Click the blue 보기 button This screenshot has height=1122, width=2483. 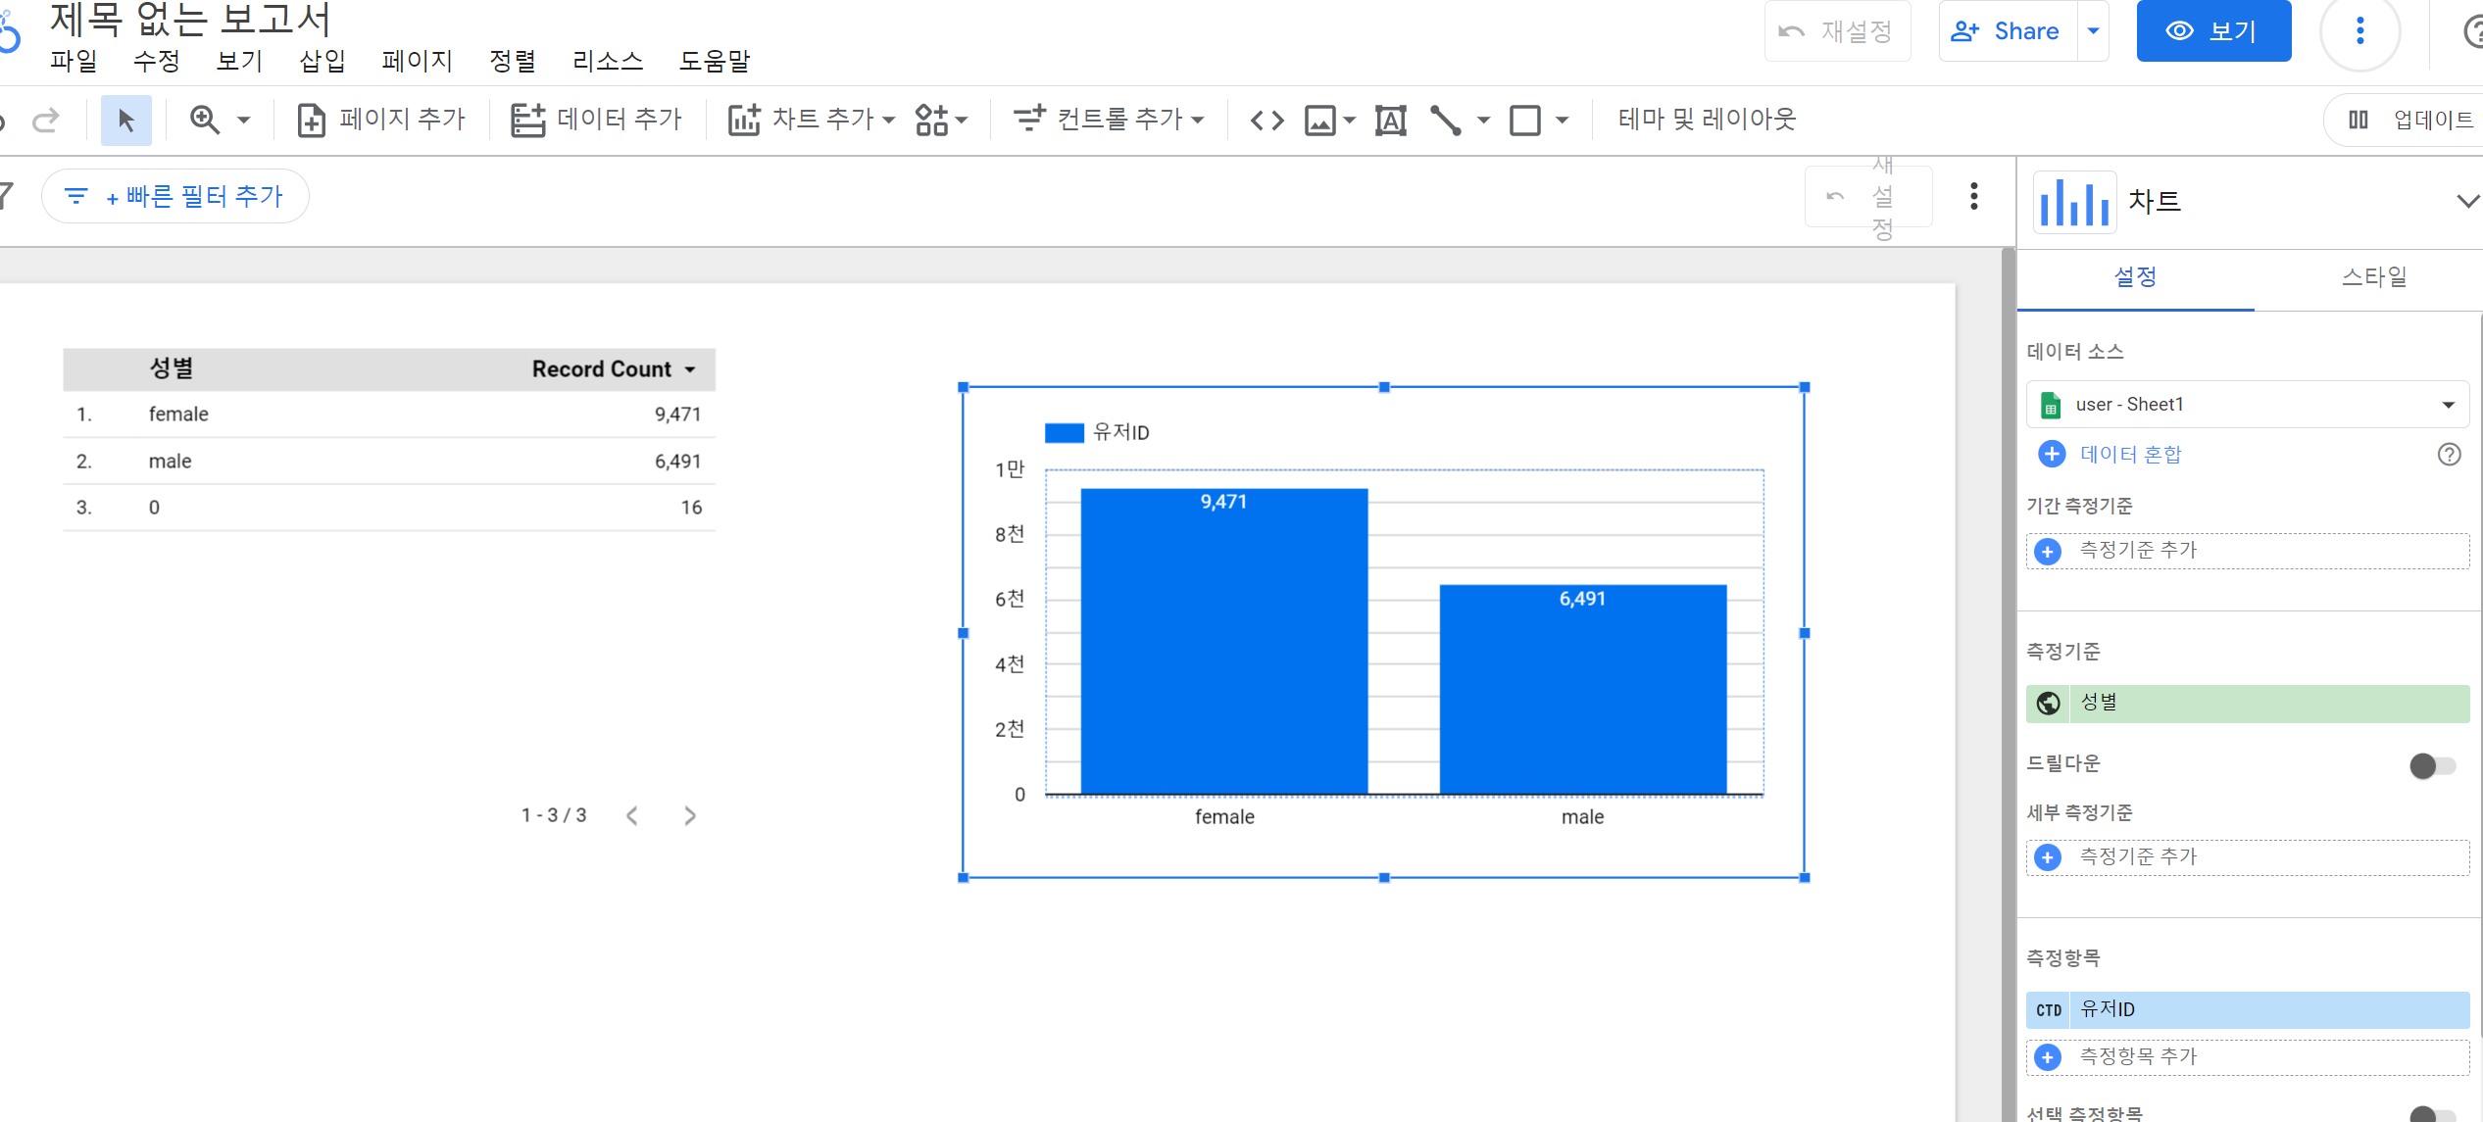2213,31
